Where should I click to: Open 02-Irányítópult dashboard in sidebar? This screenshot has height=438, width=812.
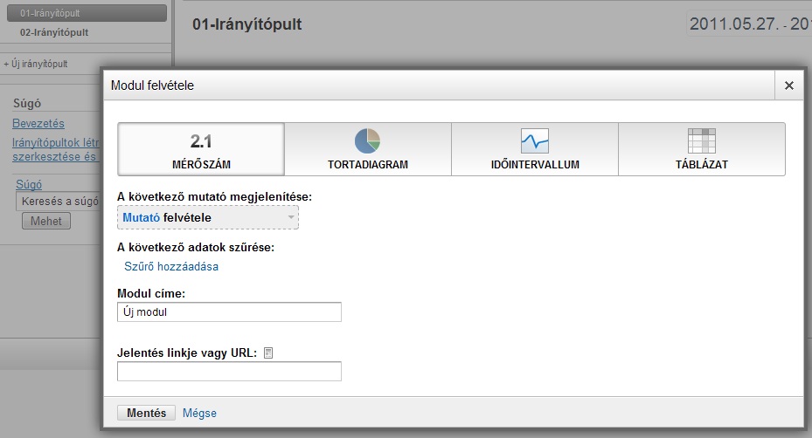click(54, 32)
